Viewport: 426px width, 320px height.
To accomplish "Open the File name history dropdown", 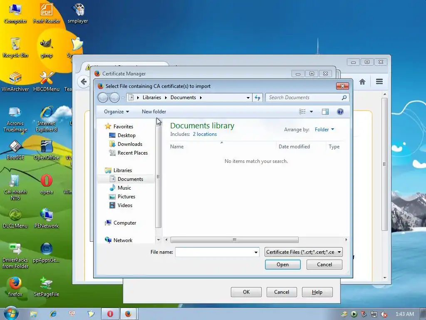I will (x=256, y=252).
